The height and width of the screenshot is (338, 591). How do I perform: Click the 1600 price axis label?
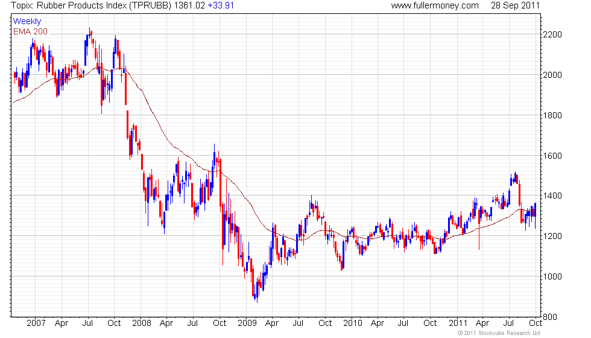pos(552,156)
